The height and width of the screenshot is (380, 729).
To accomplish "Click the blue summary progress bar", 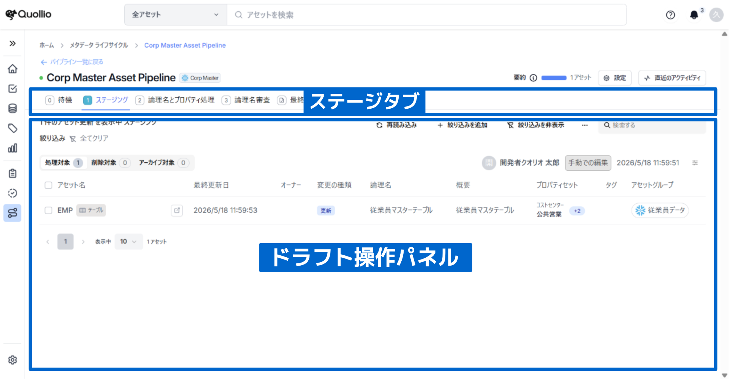I will (x=554, y=78).
